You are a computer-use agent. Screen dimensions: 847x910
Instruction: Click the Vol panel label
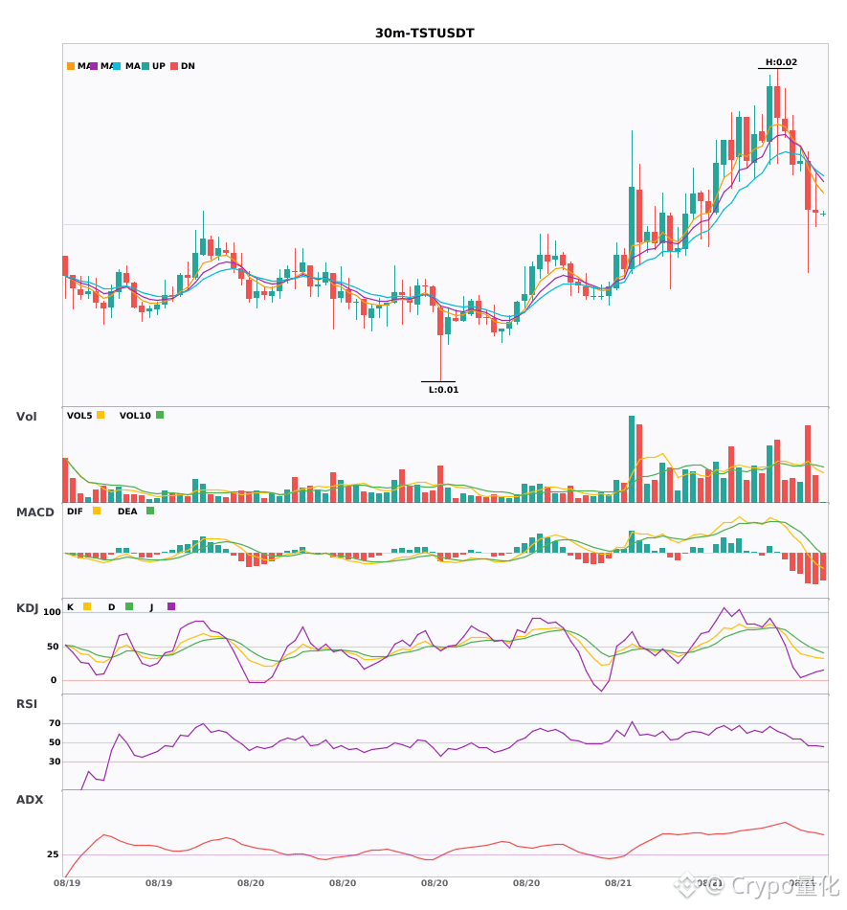pos(26,417)
